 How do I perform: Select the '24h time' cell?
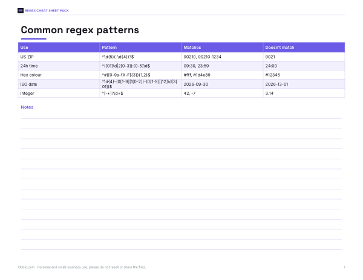(59, 66)
